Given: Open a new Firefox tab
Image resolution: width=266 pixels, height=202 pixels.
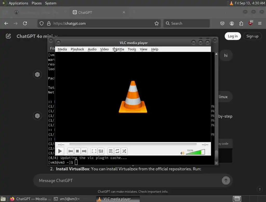Looking at the screenshot, I should tap(134, 12).
